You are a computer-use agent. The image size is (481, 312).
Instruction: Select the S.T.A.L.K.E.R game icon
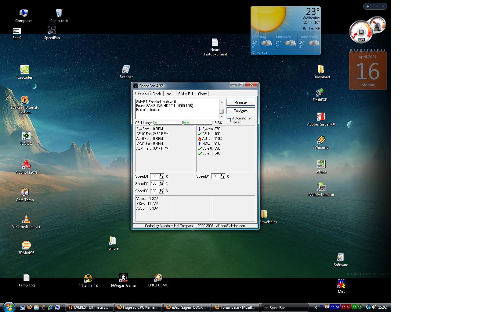pyautogui.click(x=88, y=281)
